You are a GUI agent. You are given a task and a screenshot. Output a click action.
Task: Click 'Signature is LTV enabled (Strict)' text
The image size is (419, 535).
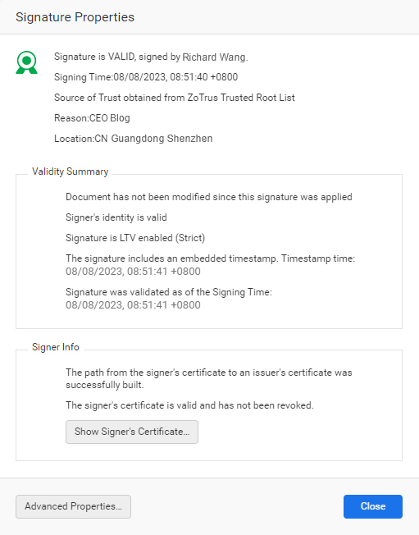(x=135, y=238)
